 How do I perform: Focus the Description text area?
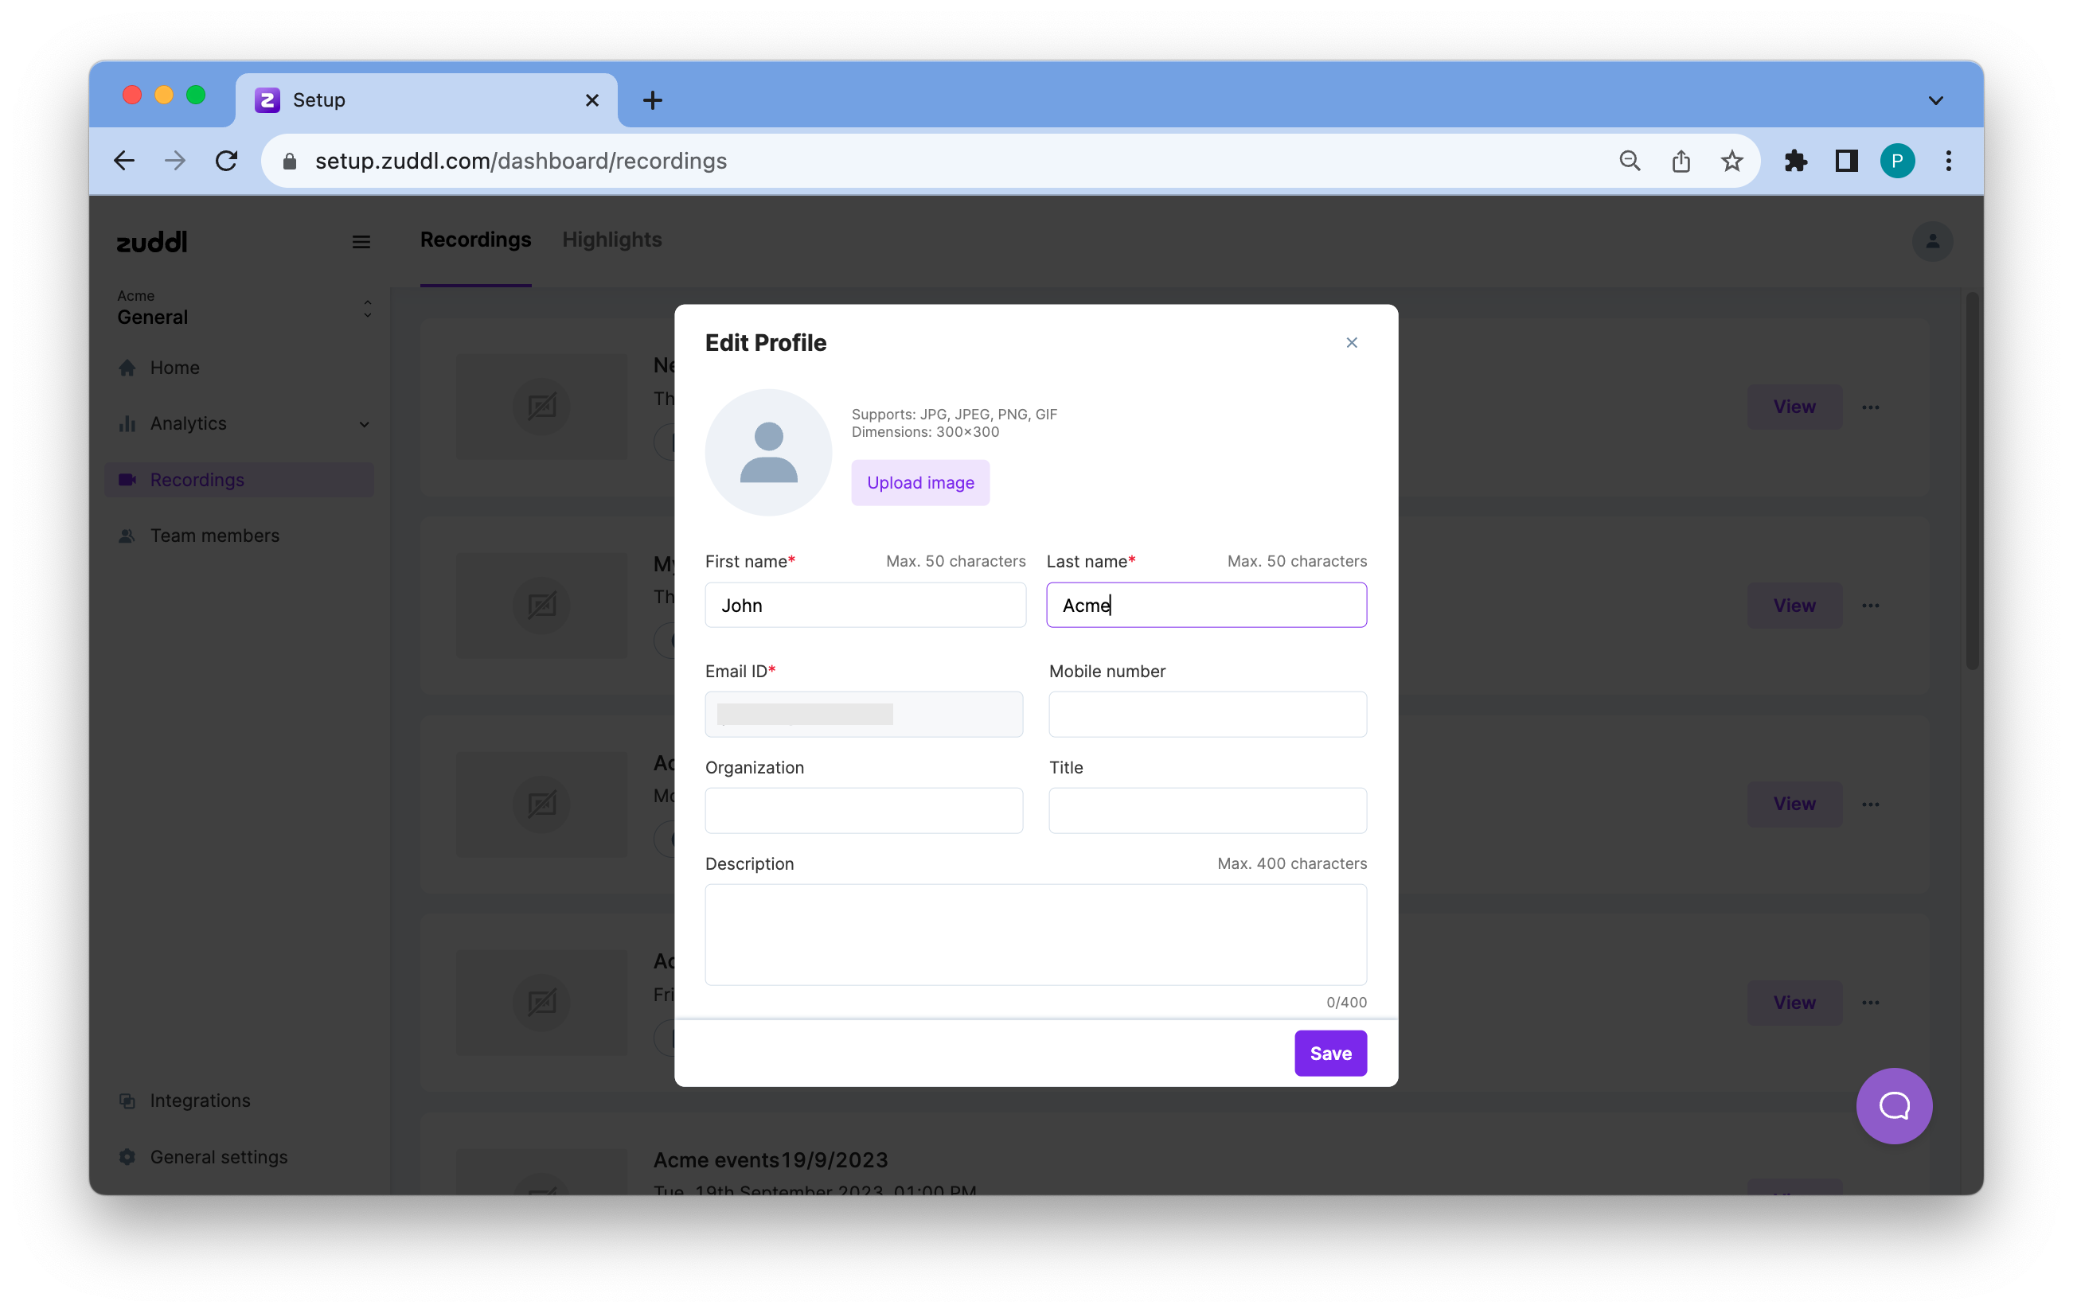click(1035, 934)
